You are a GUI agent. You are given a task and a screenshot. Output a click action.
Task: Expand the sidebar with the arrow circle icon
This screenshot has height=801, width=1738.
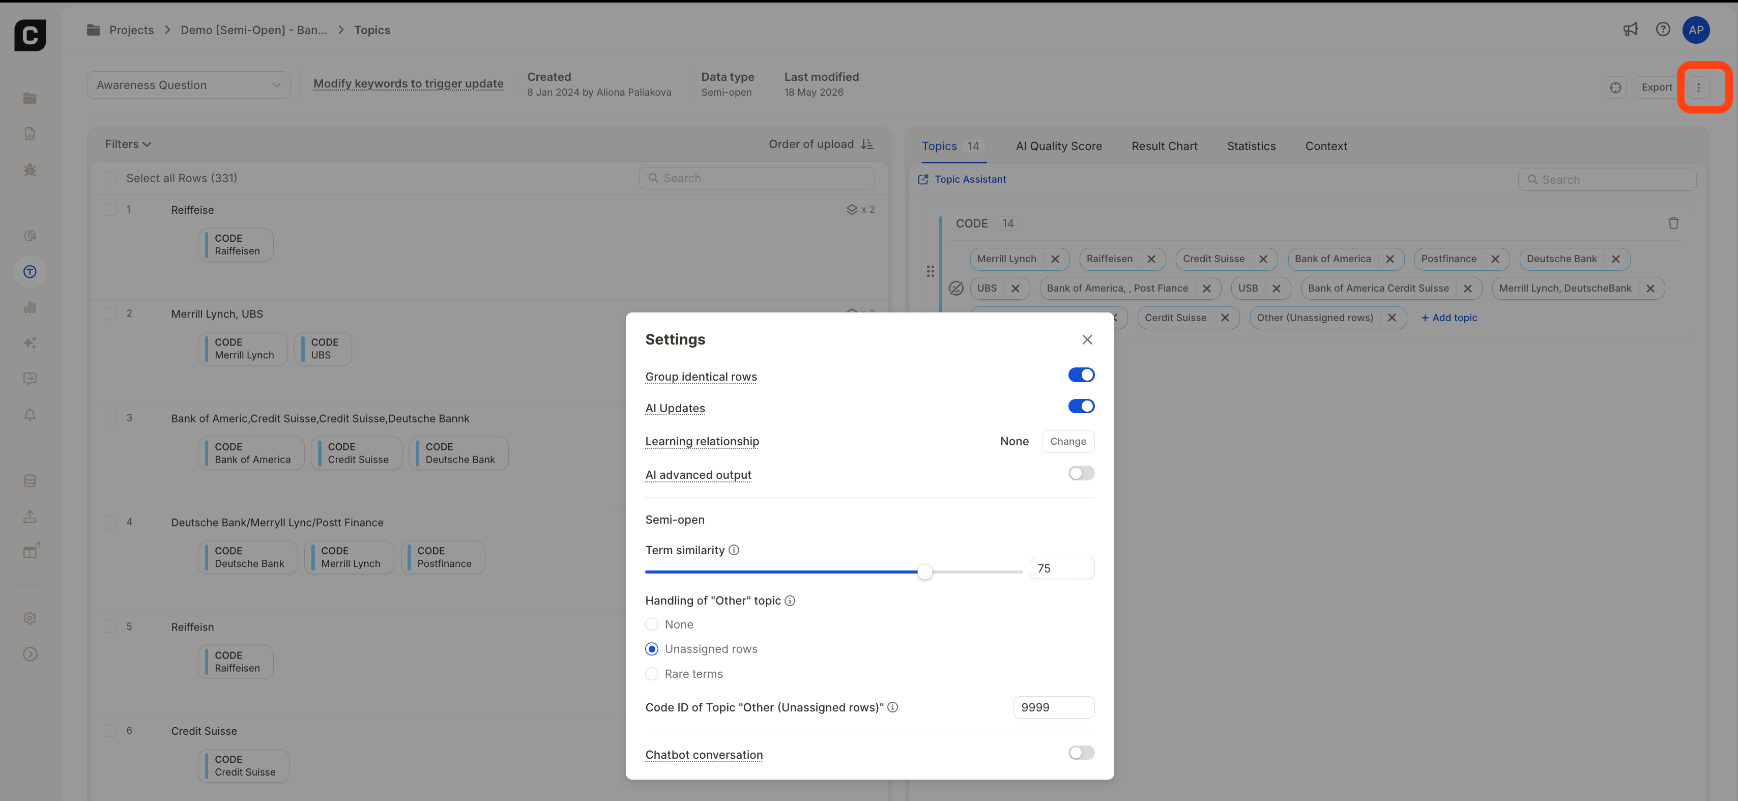coord(30,654)
